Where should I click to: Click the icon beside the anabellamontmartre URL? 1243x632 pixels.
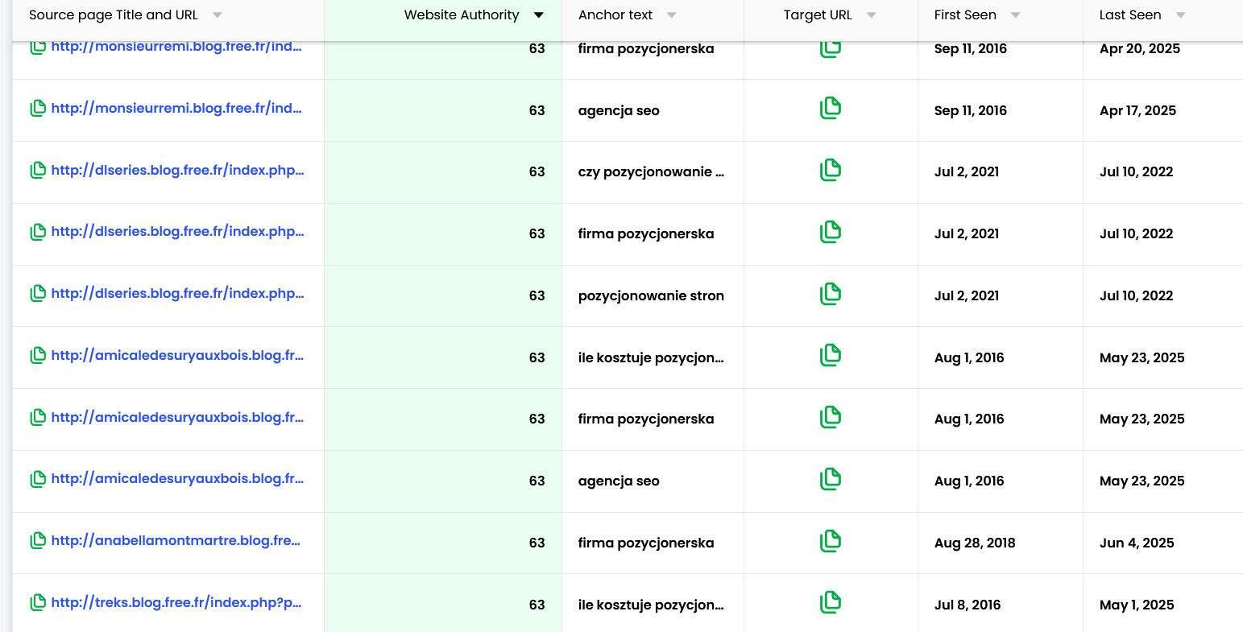point(37,541)
